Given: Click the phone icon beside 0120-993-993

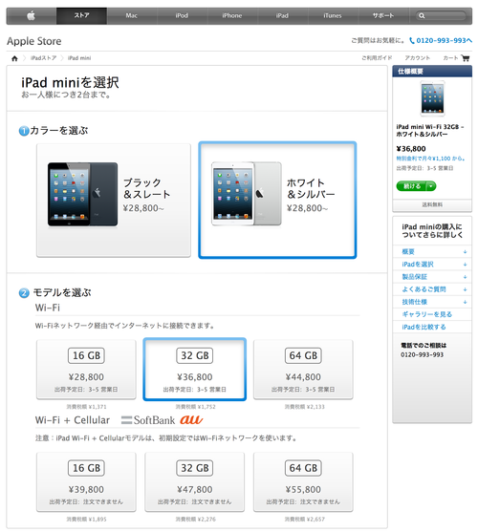Looking at the screenshot, I should [412, 41].
